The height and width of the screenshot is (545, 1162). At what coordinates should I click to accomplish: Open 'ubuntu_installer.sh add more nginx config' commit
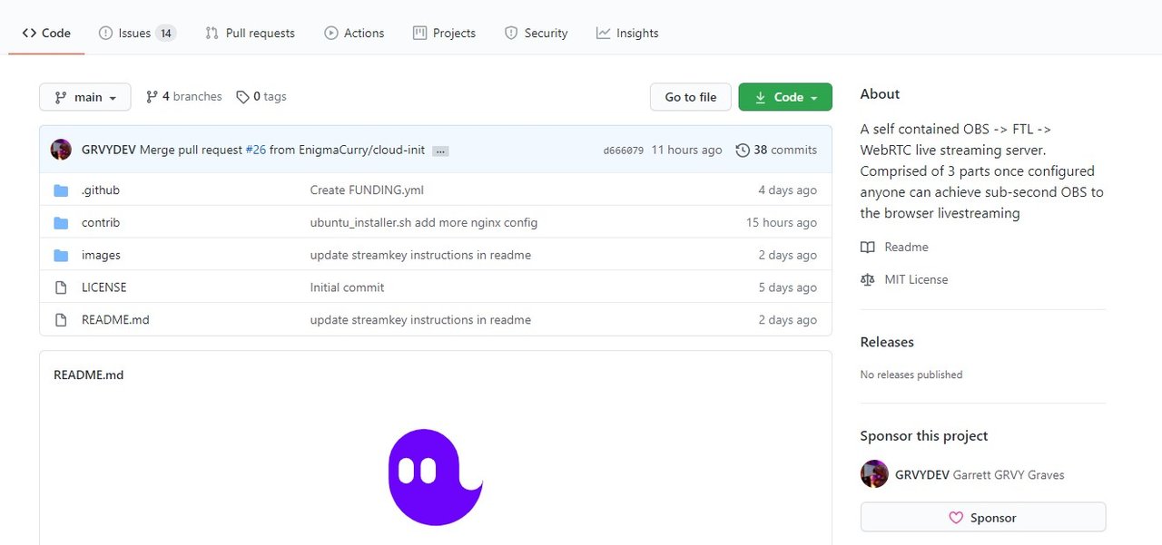pos(424,223)
